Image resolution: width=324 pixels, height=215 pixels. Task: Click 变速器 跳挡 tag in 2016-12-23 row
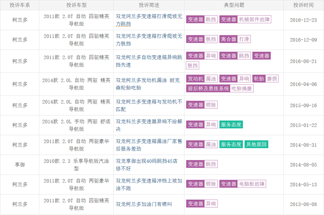[202, 19]
